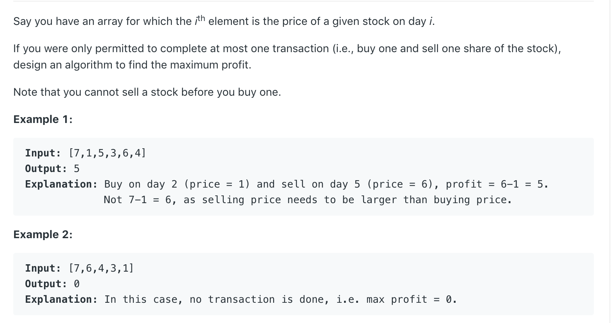Click the "Example 1:" heading
Viewport: 611px width, 323px height.
pyautogui.click(x=43, y=119)
